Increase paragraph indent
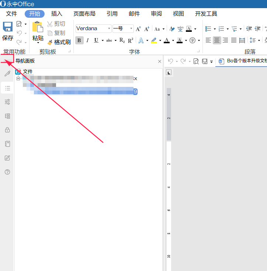Screen dimensions: 267x271 (x=257, y=29)
